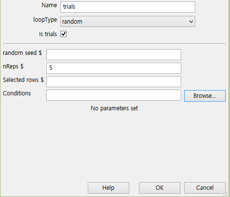
Task: Click the 'Conditions' label
Action: 17,93
